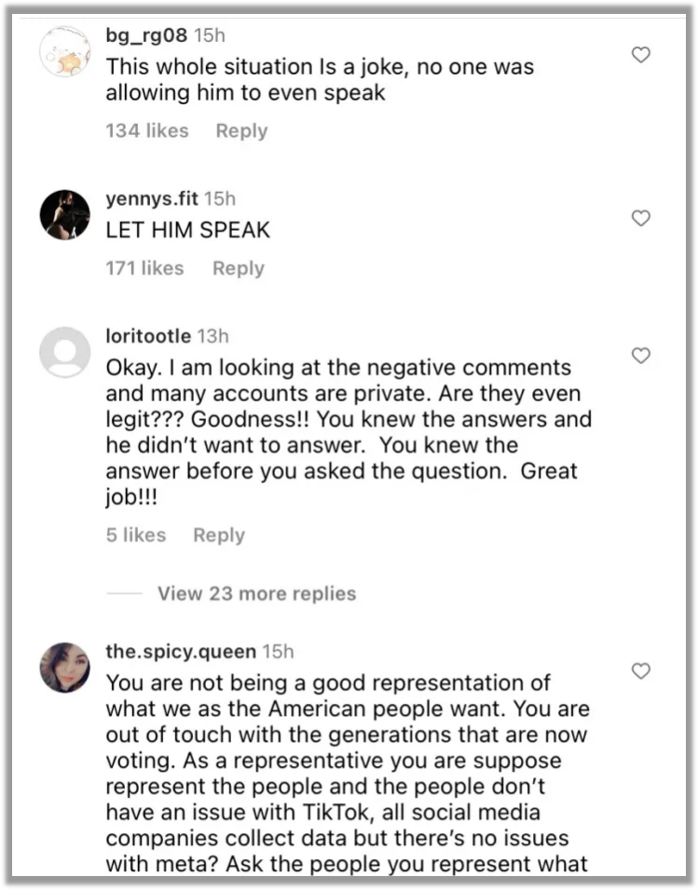Open yennys.fit's avatar
Screen dimensions: 698x890
coord(64,215)
